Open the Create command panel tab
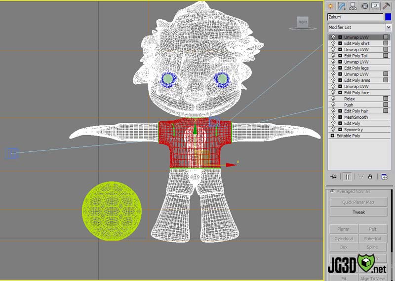395x281 pixels. pyautogui.click(x=330, y=6)
